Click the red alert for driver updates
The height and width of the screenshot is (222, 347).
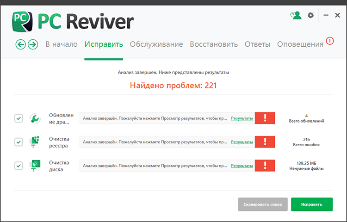pos(265,118)
